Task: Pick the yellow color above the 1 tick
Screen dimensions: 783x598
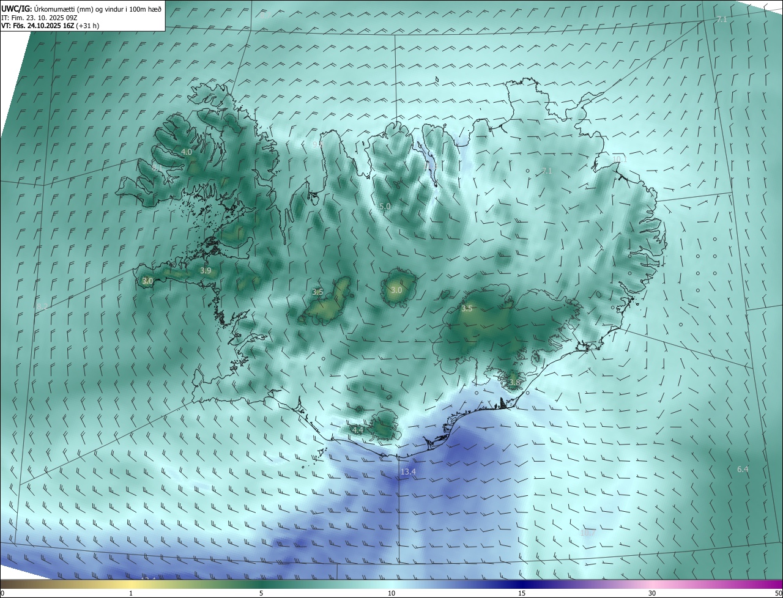Action: [x=131, y=584]
